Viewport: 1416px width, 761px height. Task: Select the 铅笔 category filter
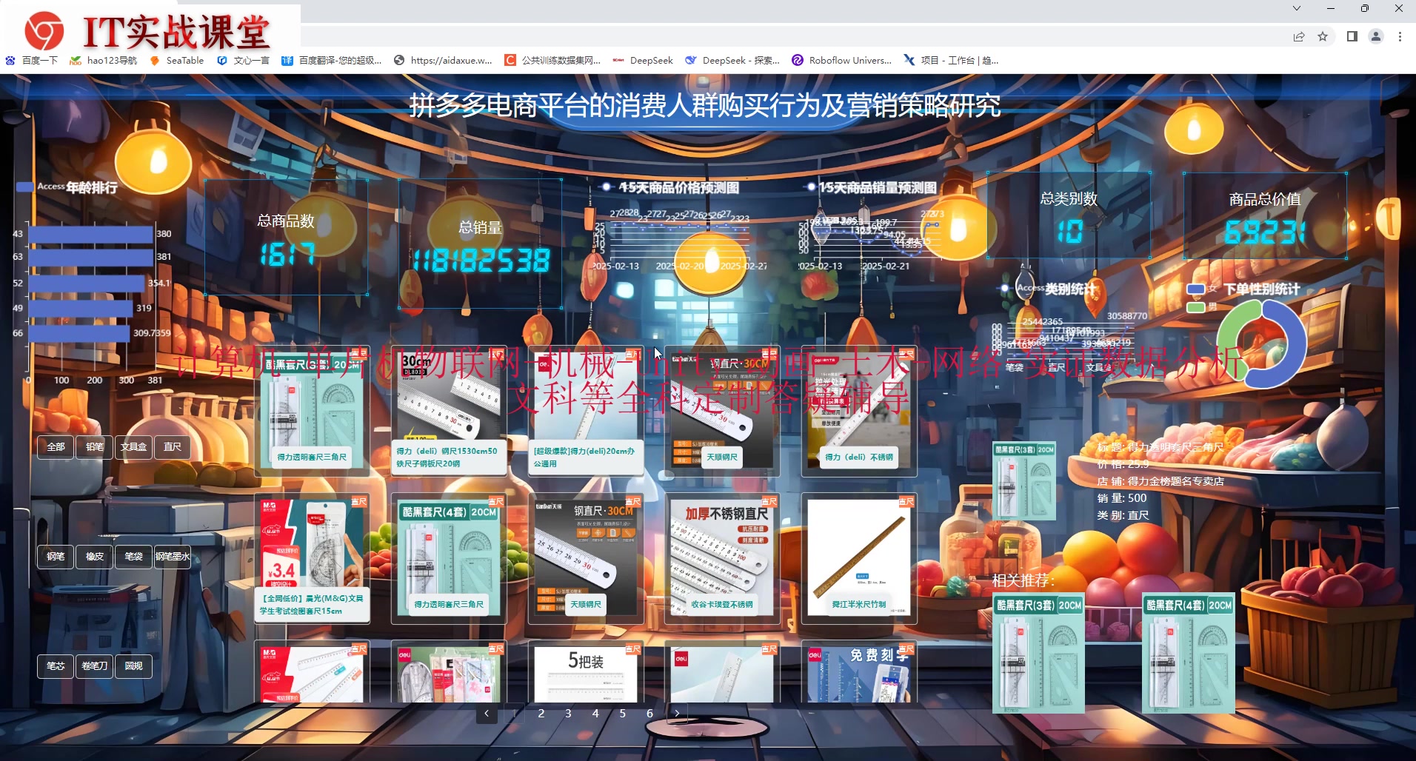click(95, 447)
